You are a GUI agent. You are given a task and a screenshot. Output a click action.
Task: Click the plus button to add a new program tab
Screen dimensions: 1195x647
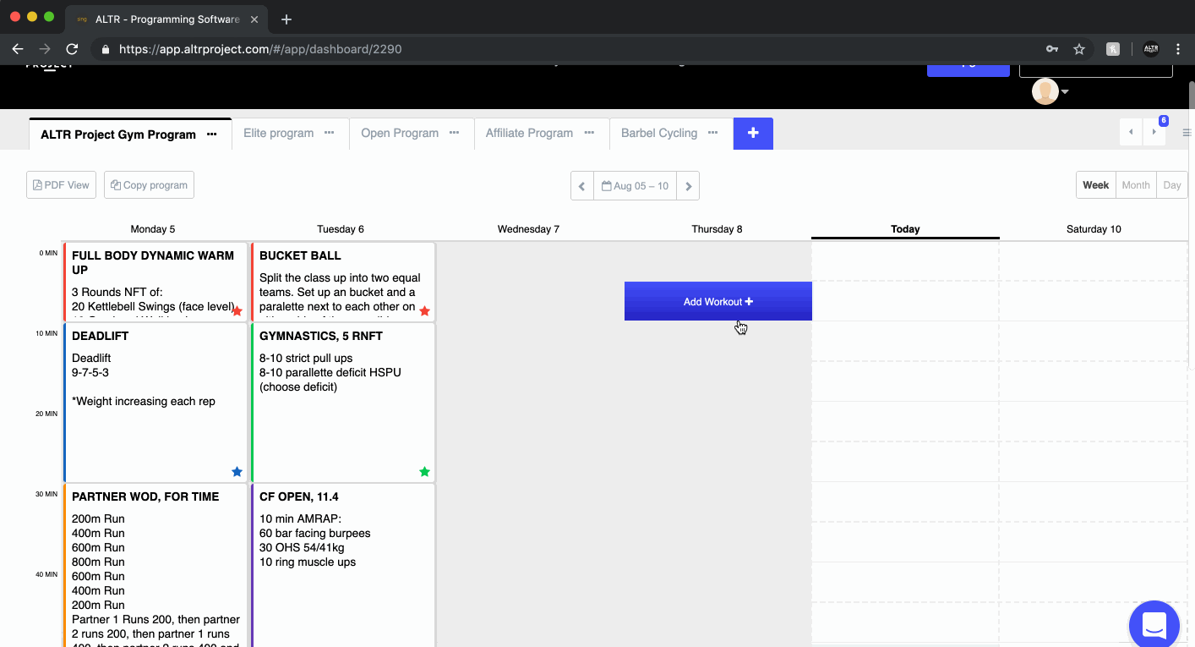point(753,134)
